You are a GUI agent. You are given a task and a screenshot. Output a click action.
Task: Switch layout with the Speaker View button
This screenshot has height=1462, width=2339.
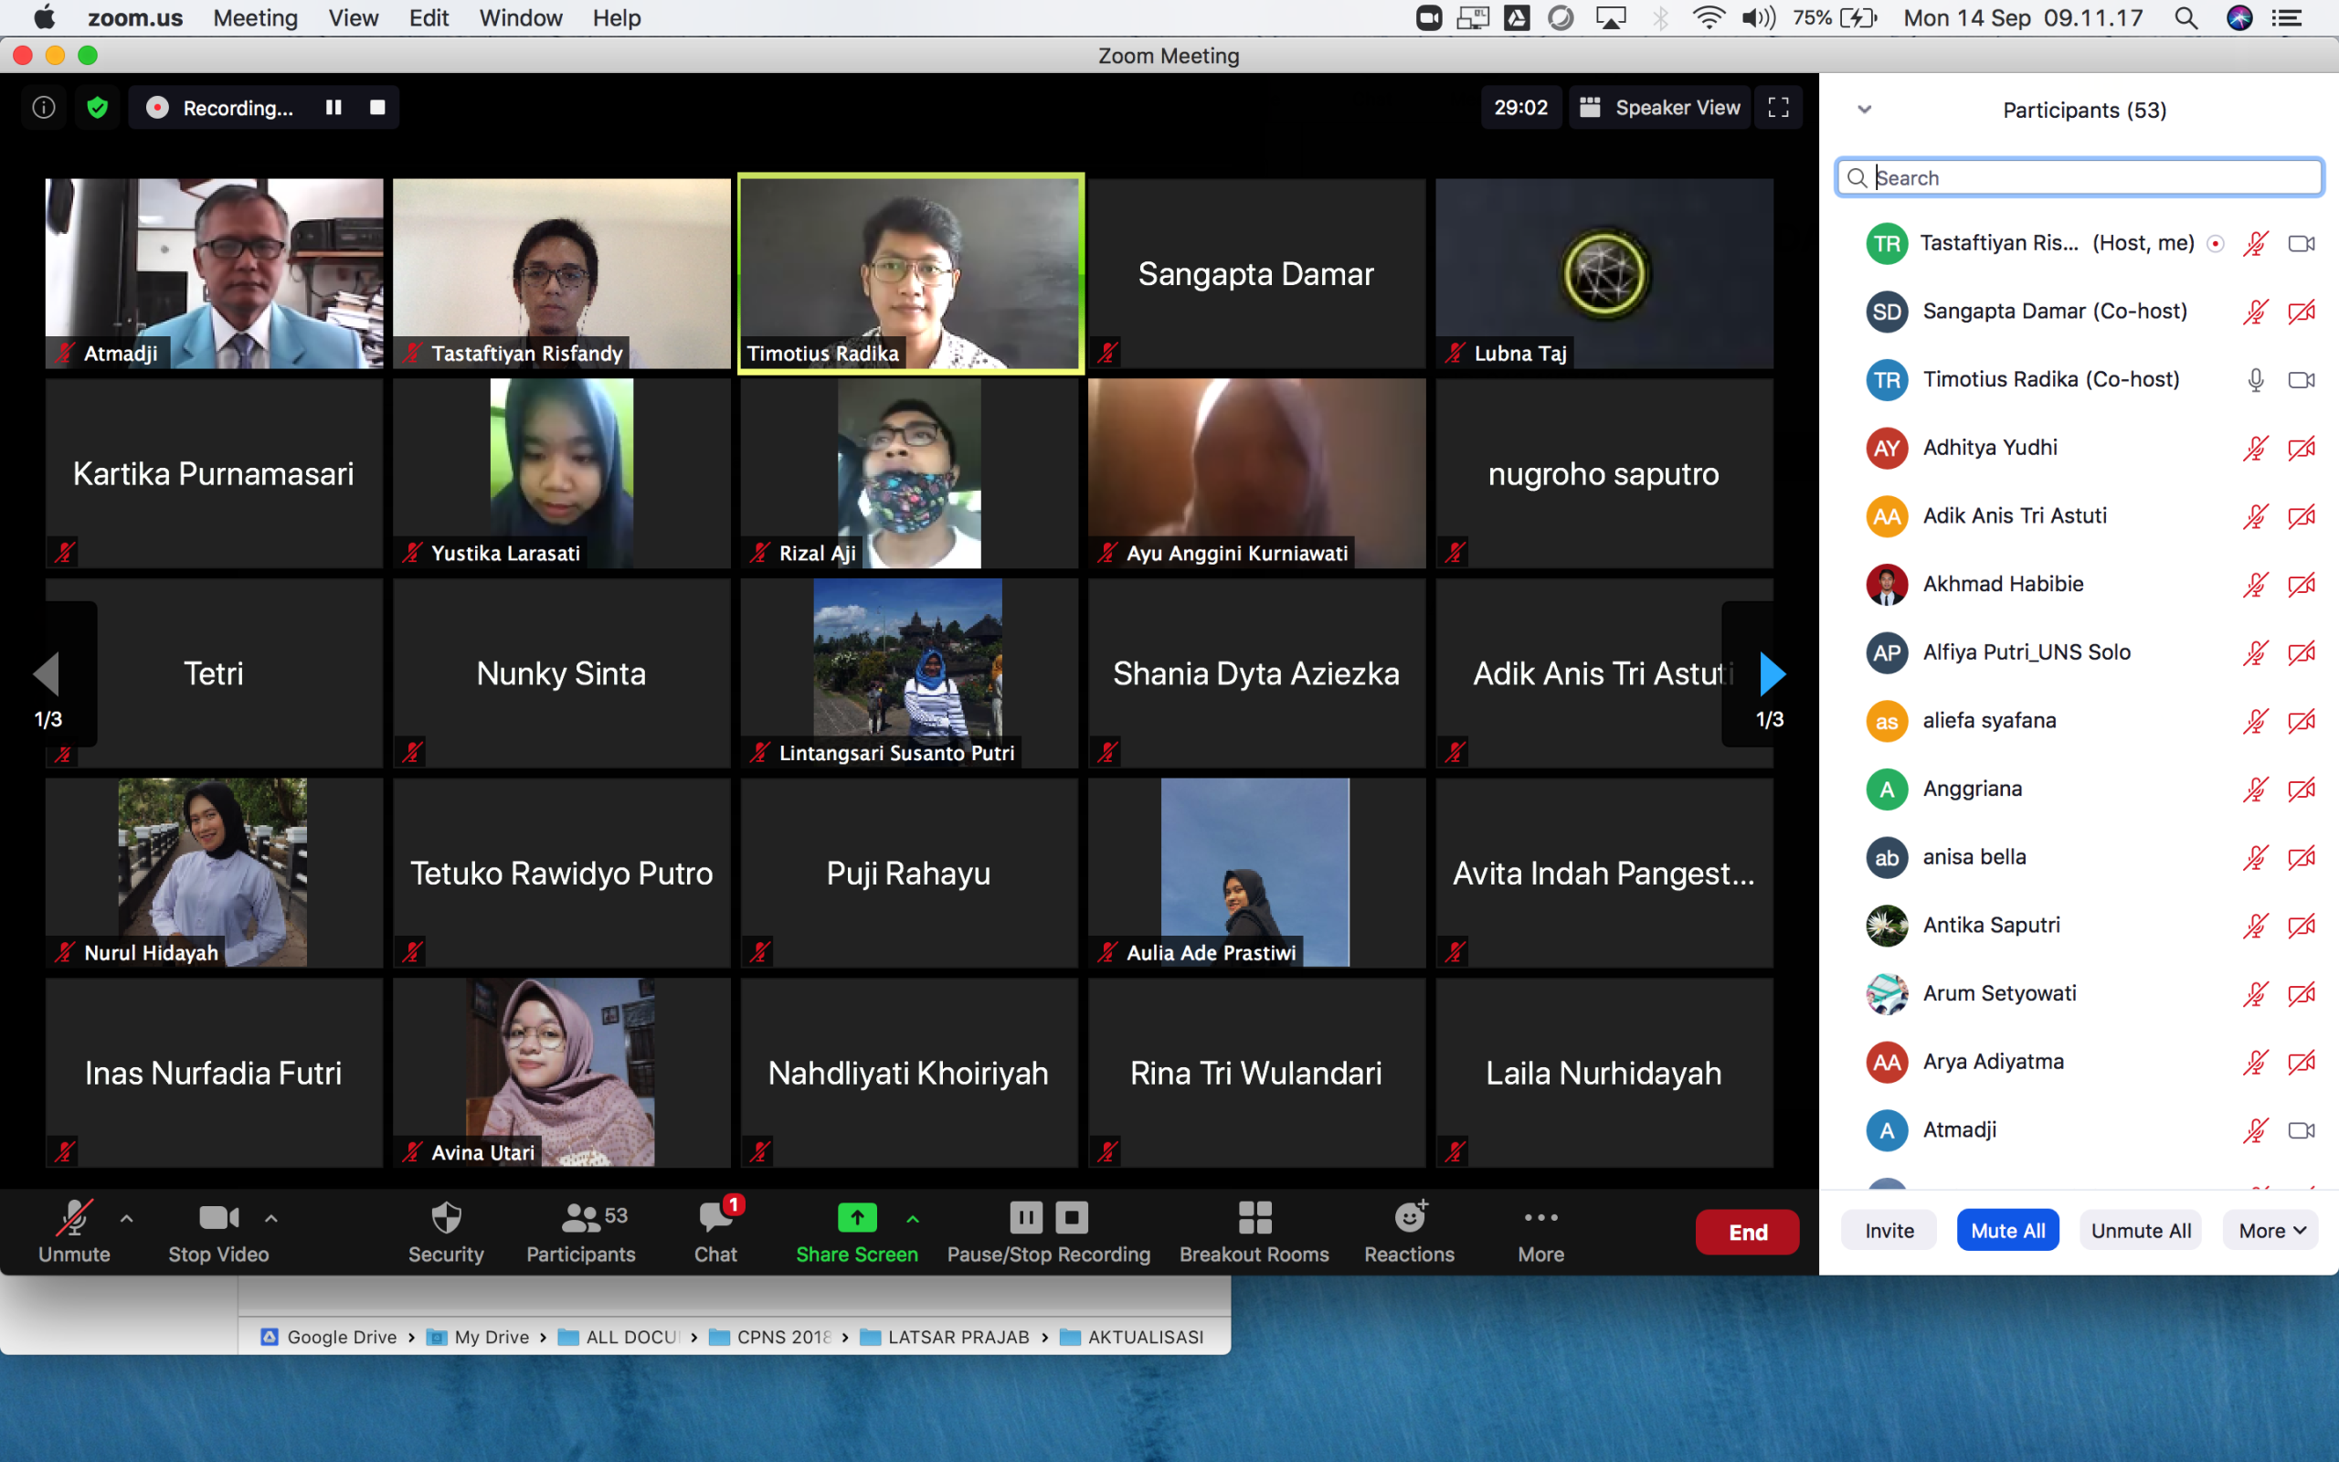1659,107
